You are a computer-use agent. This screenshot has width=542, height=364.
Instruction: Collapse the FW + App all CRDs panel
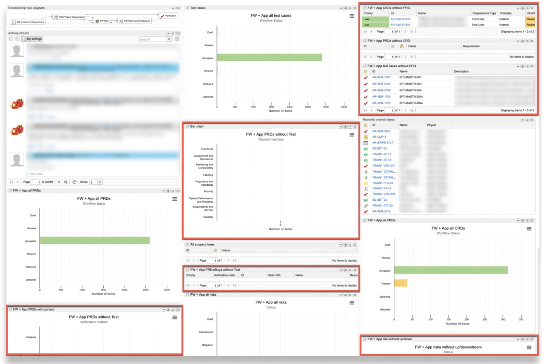[x=518, y=221]
